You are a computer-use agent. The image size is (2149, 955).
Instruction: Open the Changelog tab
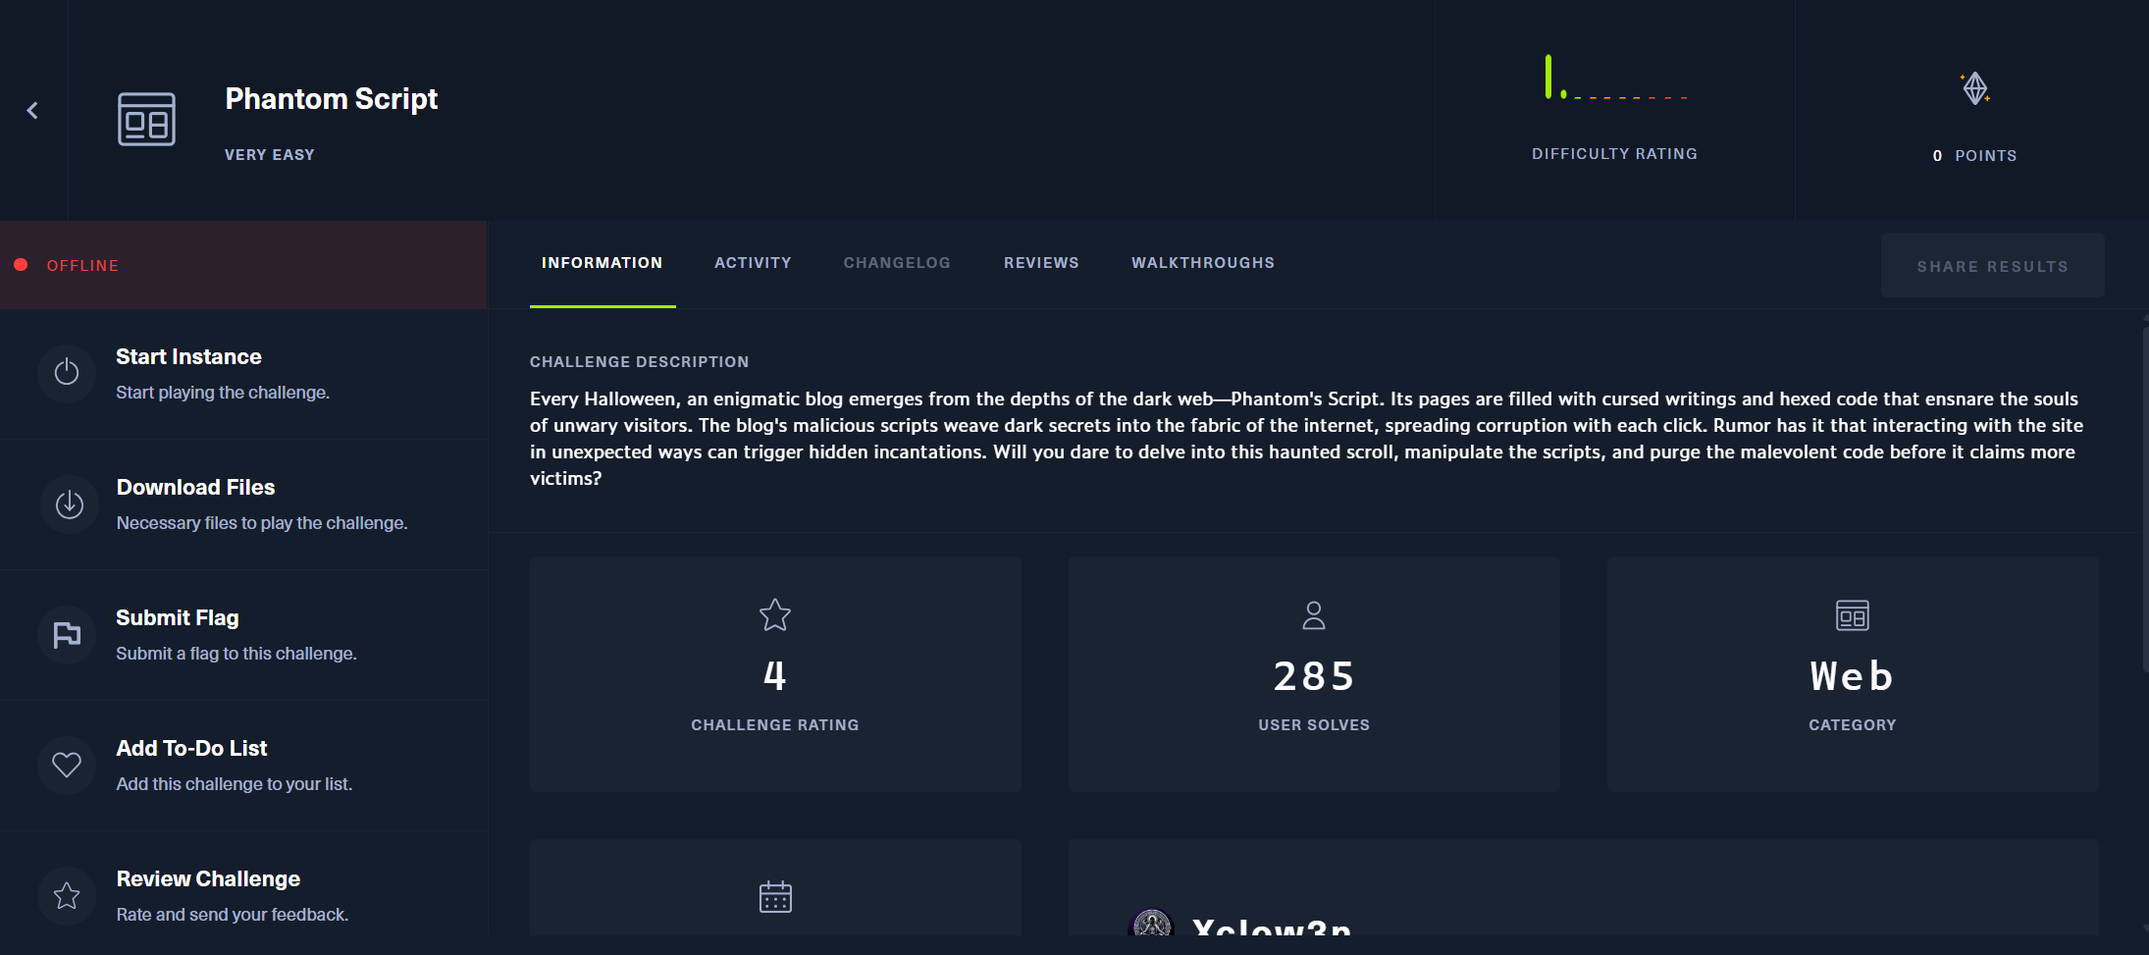click(897, 263)
